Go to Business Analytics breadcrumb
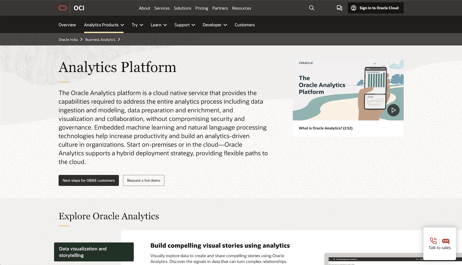462x265 pixels. click(x=100, y=40)
